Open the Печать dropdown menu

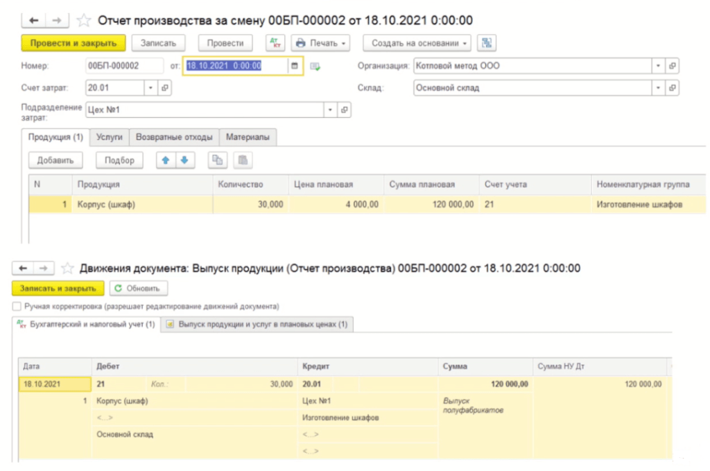[320, 43]
